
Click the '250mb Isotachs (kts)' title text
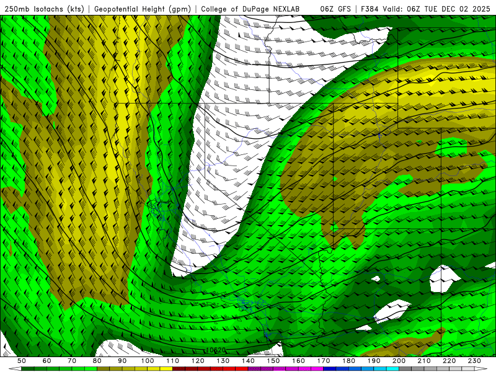pyautogui.click(x=45, y=9)
